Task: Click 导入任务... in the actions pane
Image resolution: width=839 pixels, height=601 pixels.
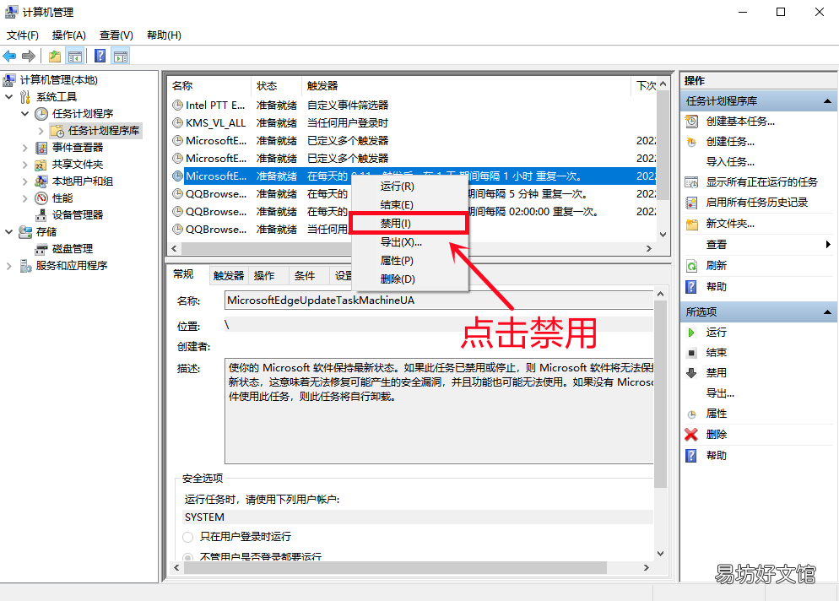Action: [730, 161]
